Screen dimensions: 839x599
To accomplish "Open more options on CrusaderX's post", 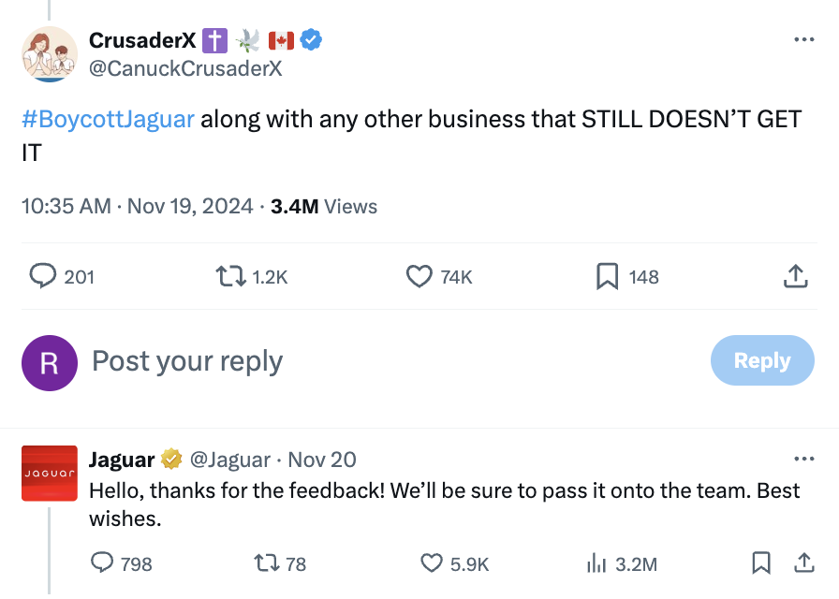I will [803, 40].
